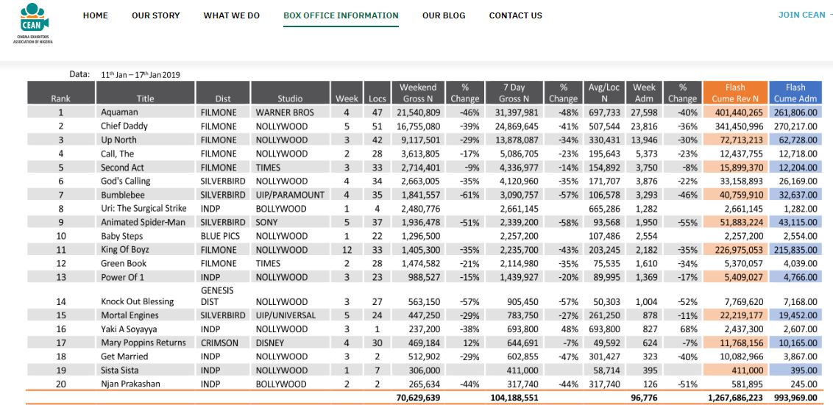The width and height of the screenshot is (833, 405).
Task: Select the God's Calling title cell
Action: [125, 181]
